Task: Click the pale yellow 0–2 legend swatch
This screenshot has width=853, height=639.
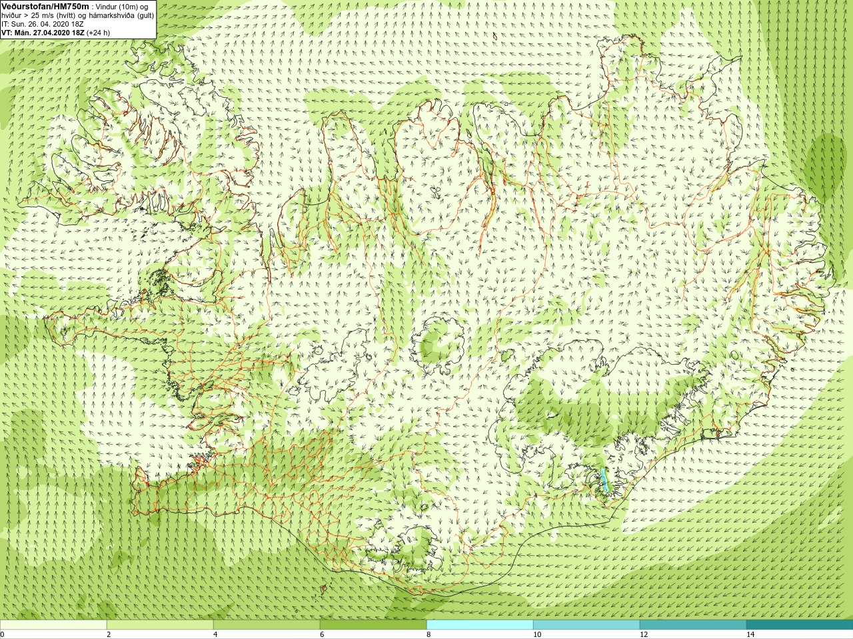Action: coord(53,625)
